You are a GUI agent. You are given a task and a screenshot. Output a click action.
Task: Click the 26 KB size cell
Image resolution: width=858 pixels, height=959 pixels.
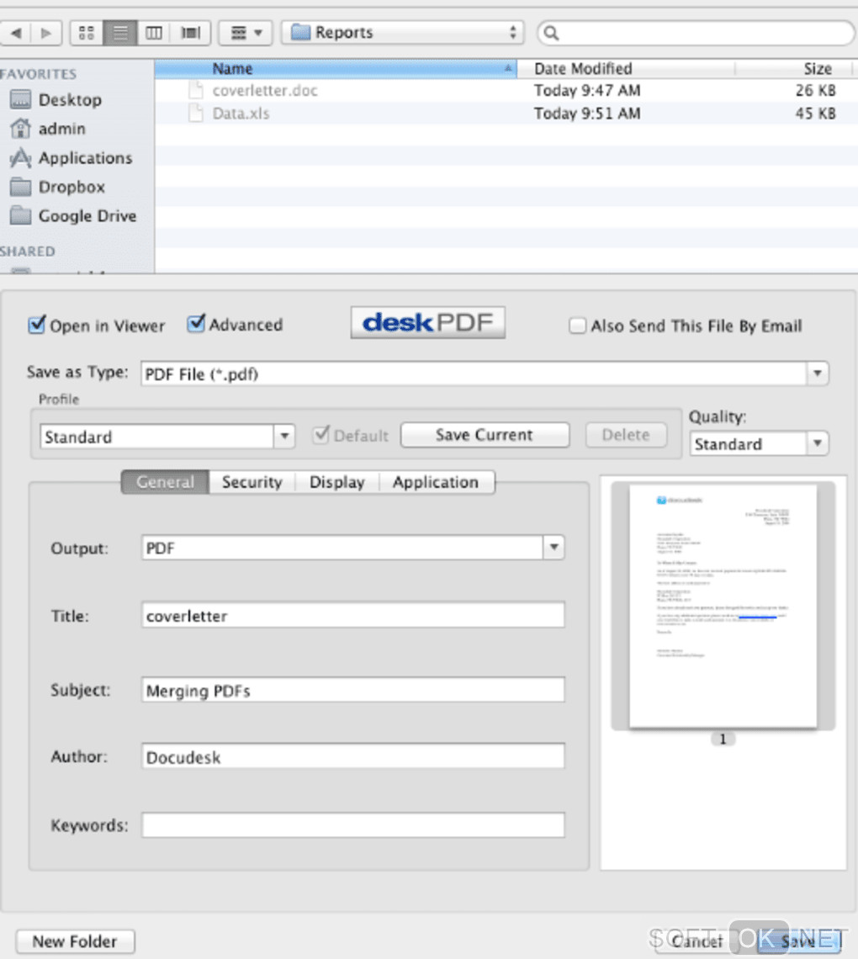pos(815,91)
